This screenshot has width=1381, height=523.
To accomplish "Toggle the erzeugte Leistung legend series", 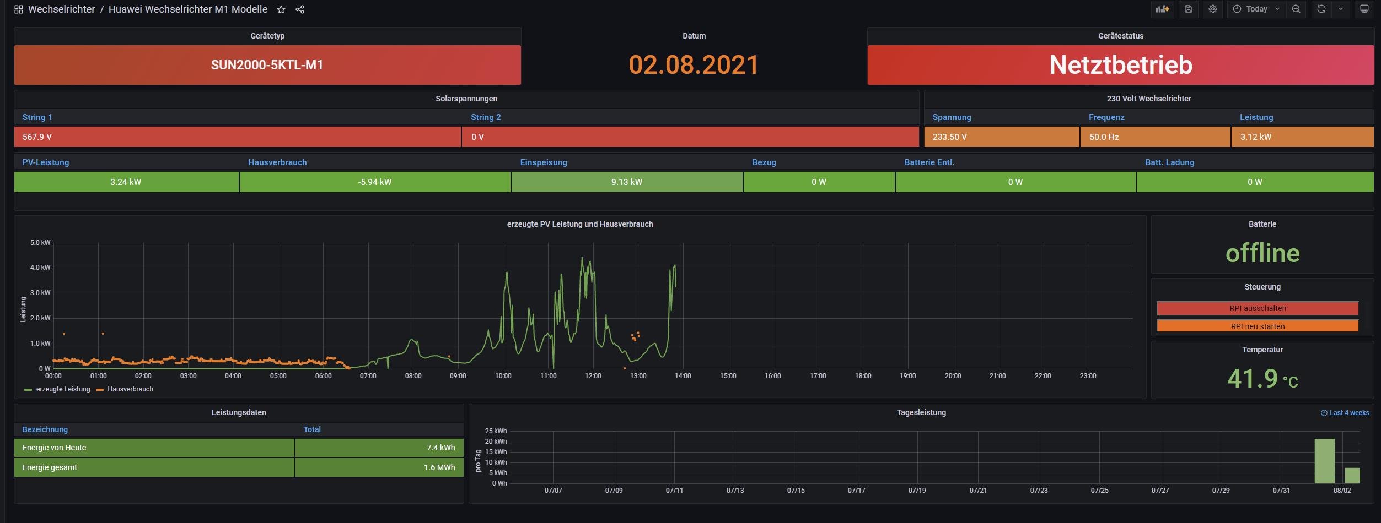I will pos(63,389).
